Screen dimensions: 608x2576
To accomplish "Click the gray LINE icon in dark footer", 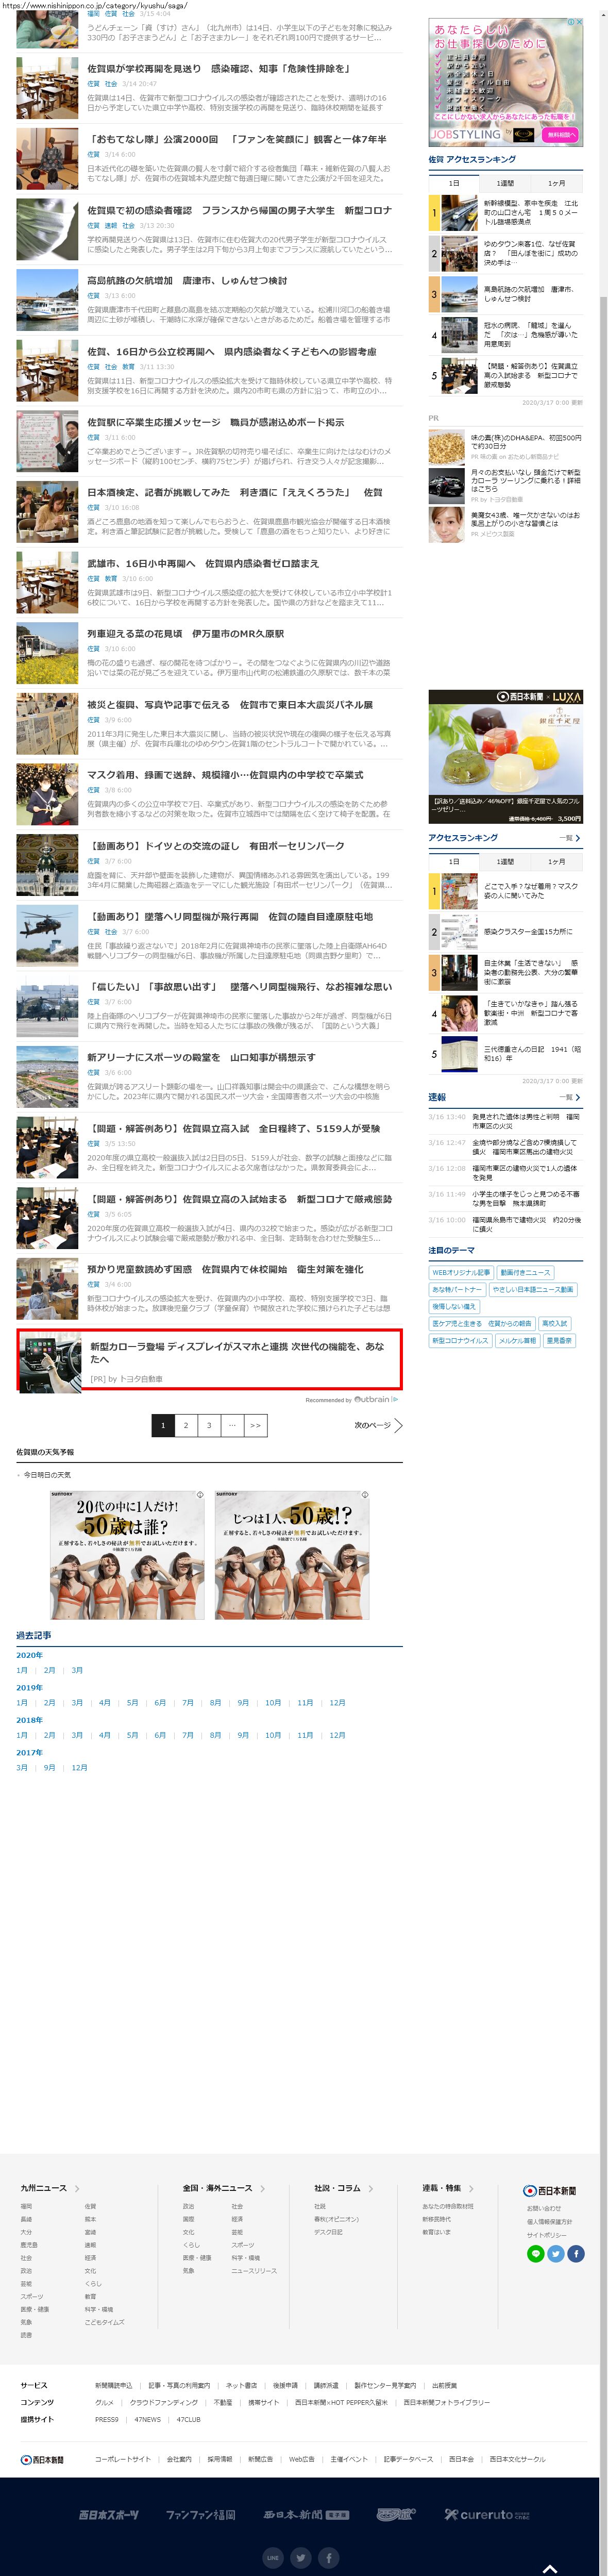I will tap(273, 2557).
